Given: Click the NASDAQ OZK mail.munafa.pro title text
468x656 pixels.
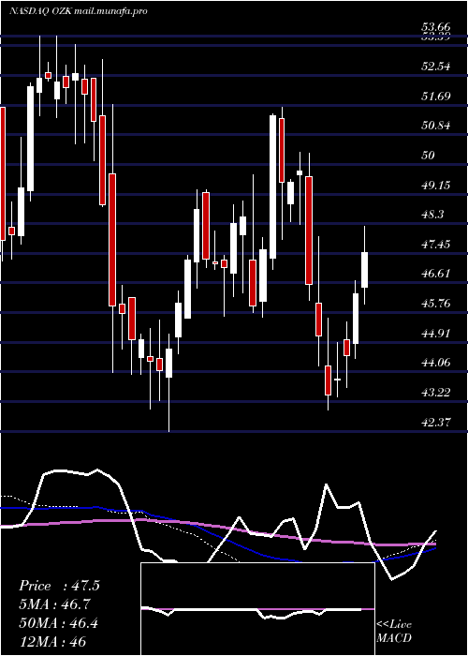Looking at the screenshot, I should point(78,11).
